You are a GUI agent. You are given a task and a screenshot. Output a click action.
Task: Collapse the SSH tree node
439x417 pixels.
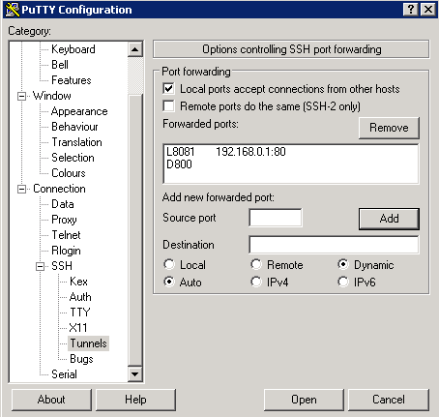coord(41,266)
